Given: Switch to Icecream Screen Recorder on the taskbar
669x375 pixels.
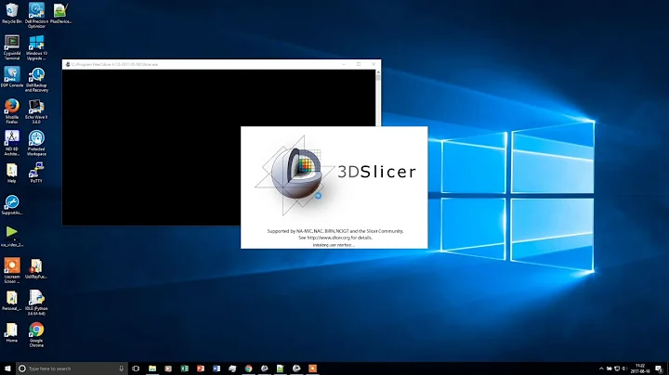Looking at the screenshot, I should pos(313,369).
